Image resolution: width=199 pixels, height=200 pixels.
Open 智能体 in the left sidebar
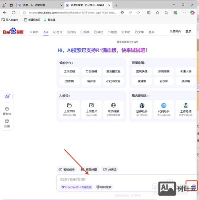[x=7, y=111]
